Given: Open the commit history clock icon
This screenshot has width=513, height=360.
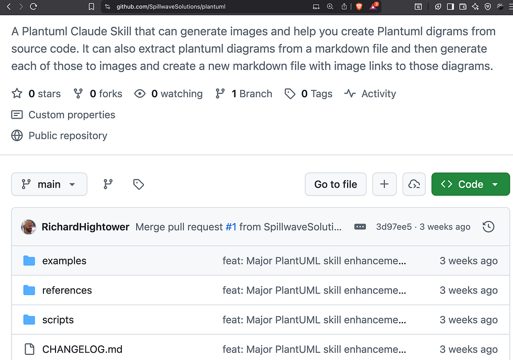Looking at the screenshot, I should click(x=488, y=227).
